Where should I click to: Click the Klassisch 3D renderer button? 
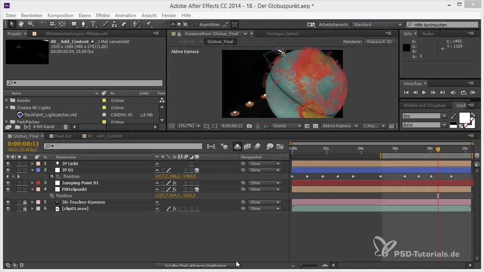point(380,42)
